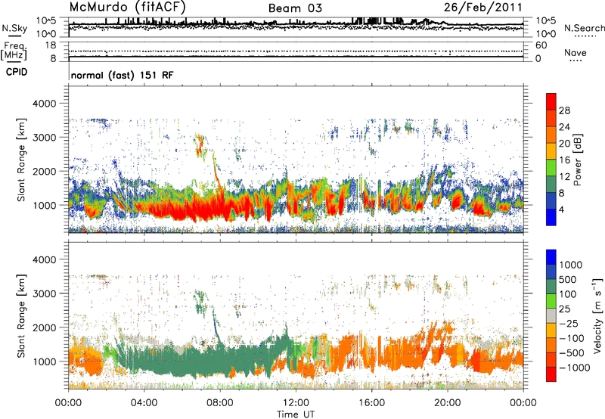Image resolution: width=605 pixels, height=419 pixels.
Task: Click 'normal (fast) 151 RF' text
Action: [122, 75]
